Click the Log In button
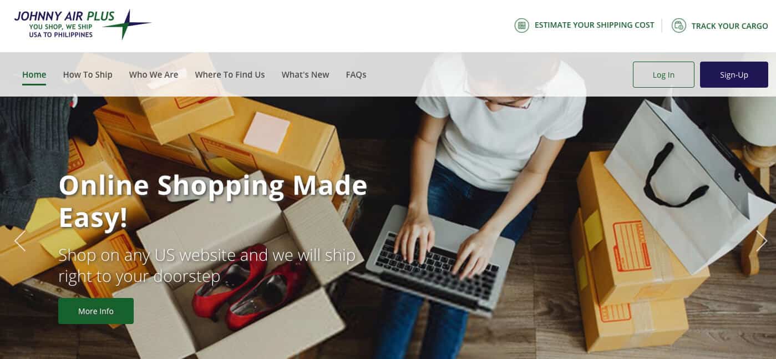The image size is (776, 359). click(663, 75)
